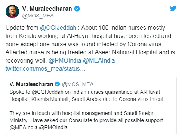Image resolution: width=182 pixels, height=137 pixels.
Task: Click V. Muraleedharan's profile photo
Action: pos(12,12)
